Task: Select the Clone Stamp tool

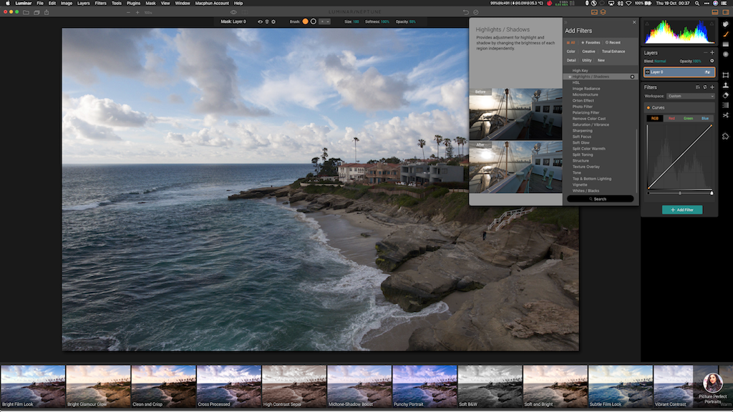Action: pyautogui.click(x=725, y=85)
